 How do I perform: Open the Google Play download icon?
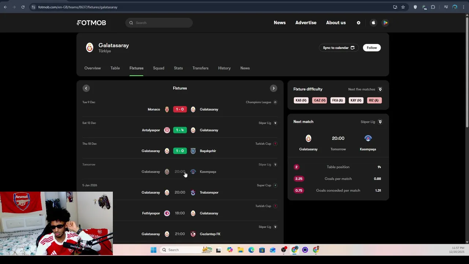coord(385,23)
